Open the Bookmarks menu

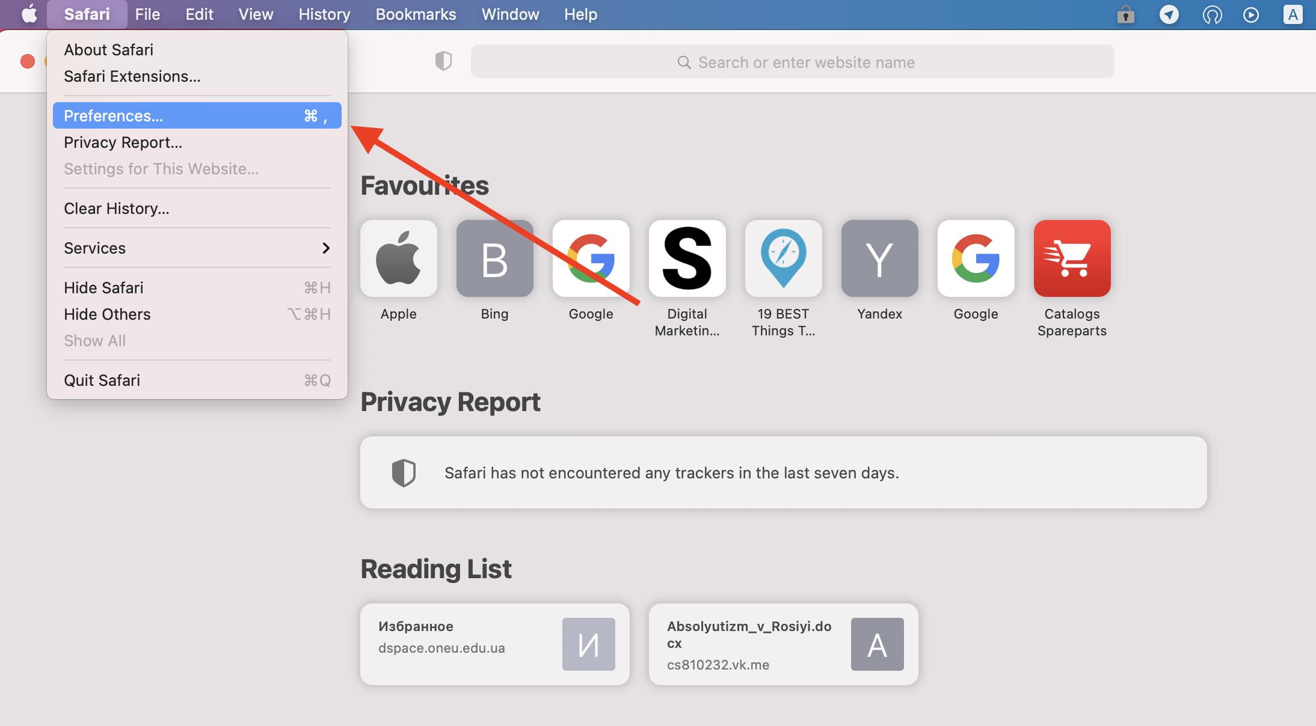coord(416,14)
